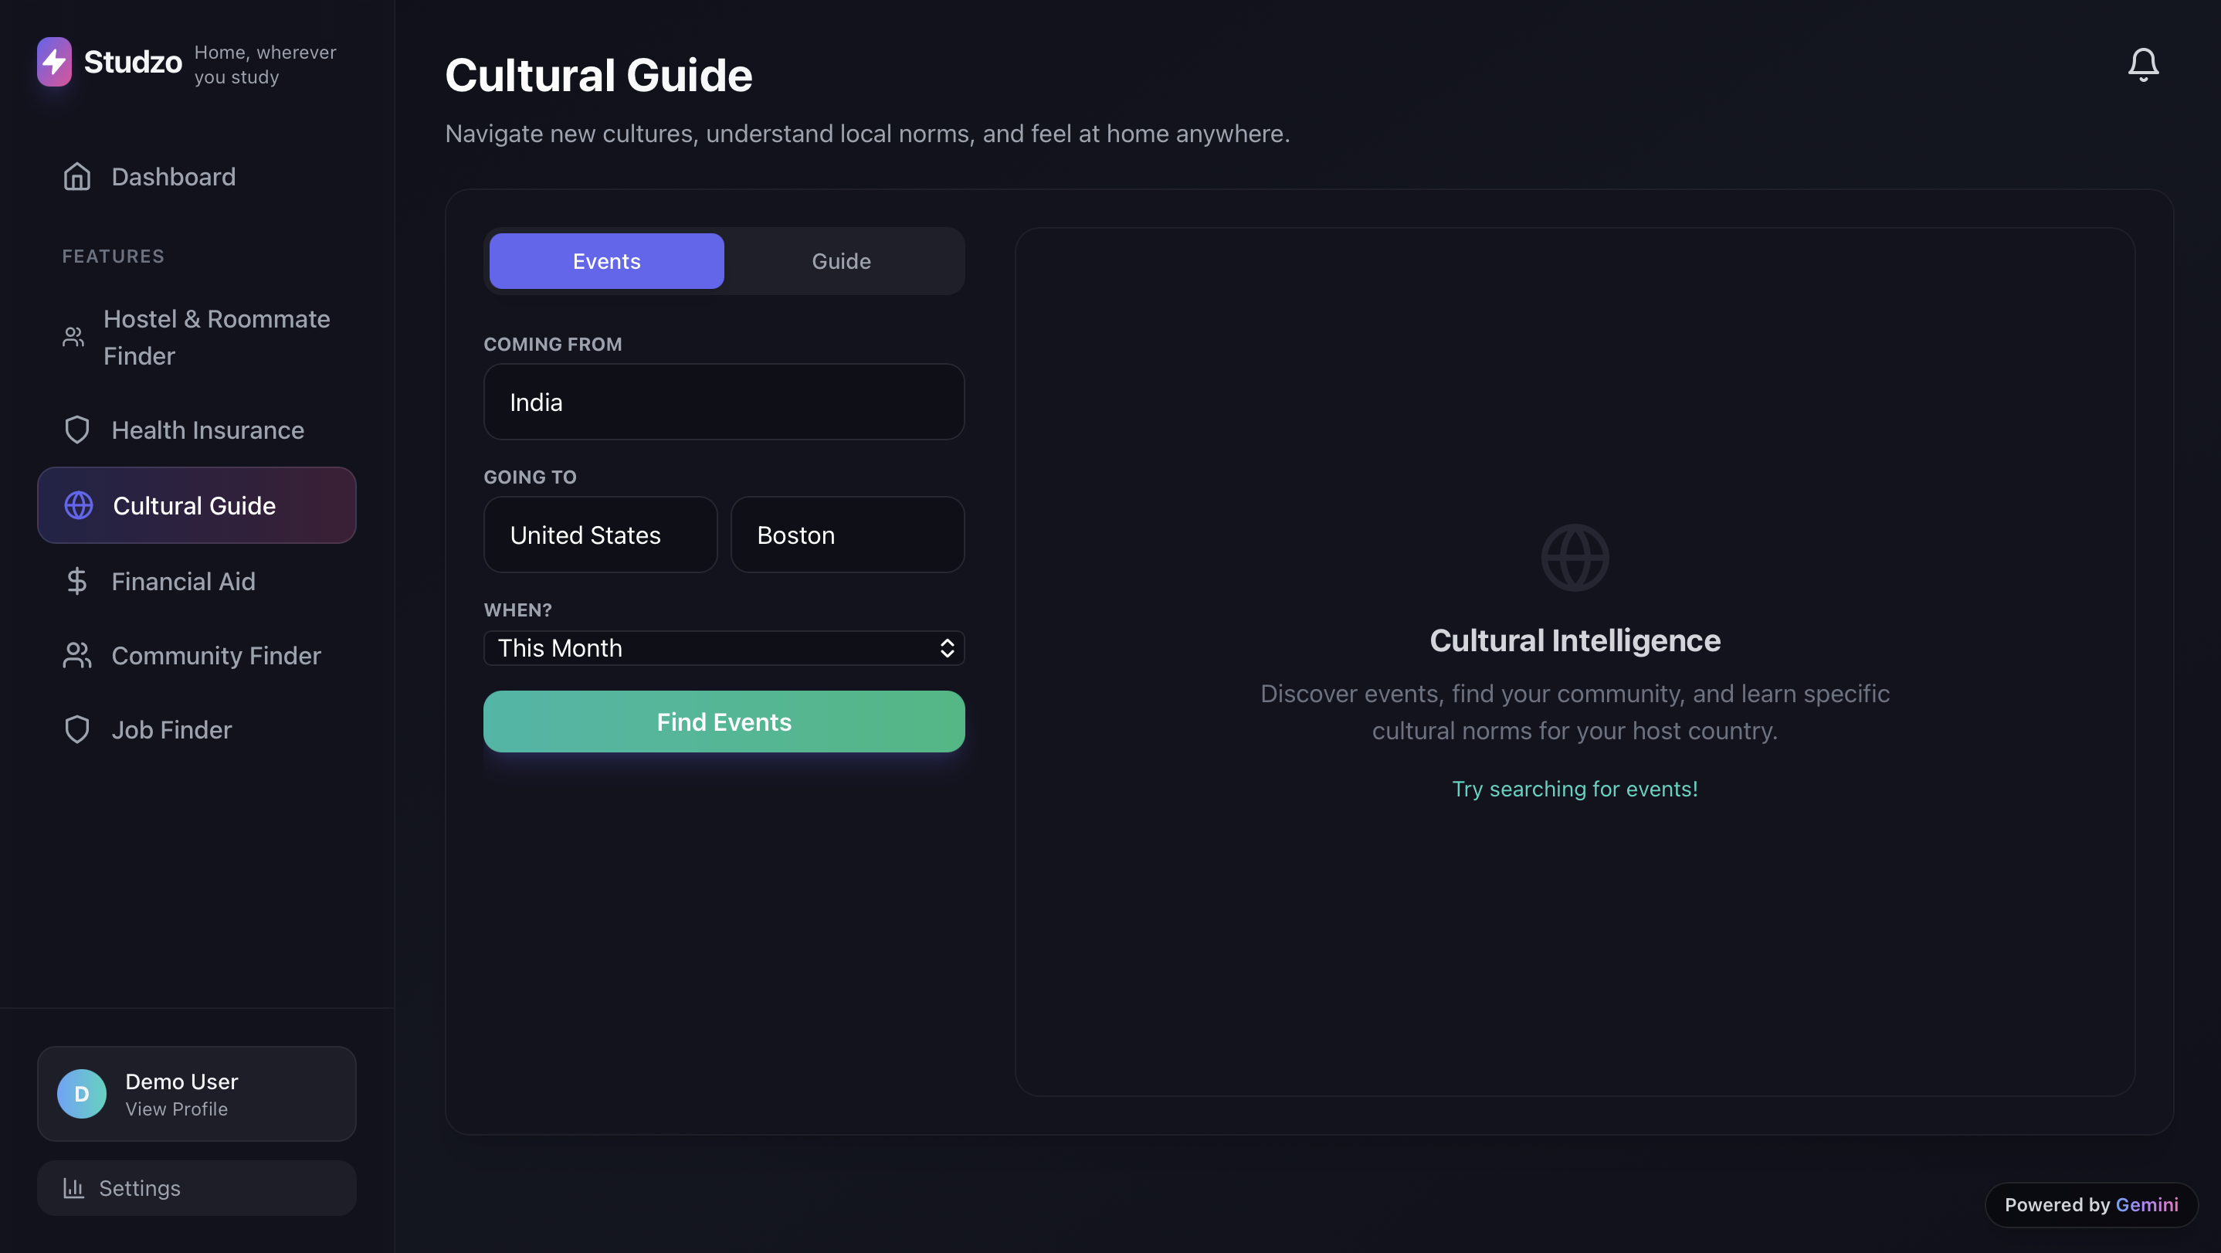The height and width of the screenshot is (1253, 2221).
Task: Click the Boston city field
Action: point(846,535)
